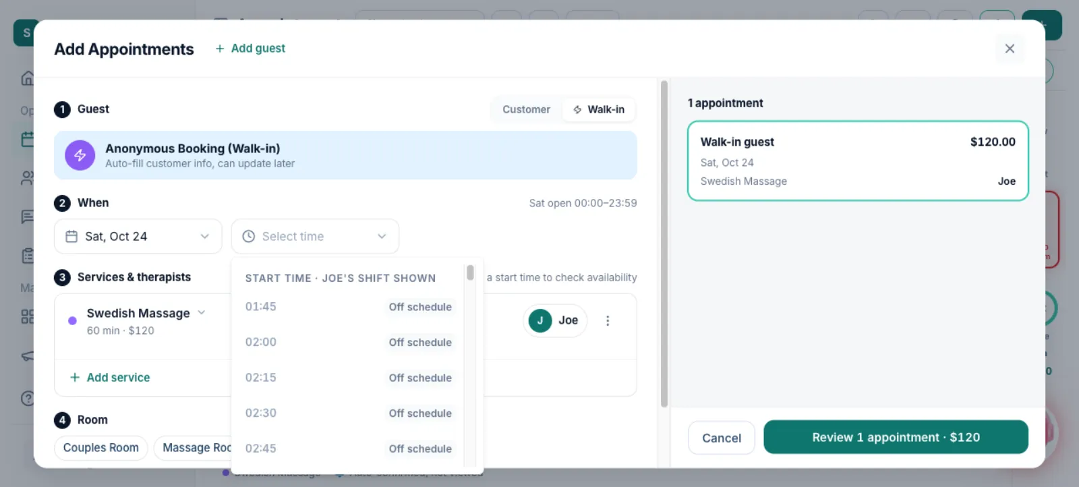Switch to the Customer guest tab

pyautogui.click(x=526, y=109)
